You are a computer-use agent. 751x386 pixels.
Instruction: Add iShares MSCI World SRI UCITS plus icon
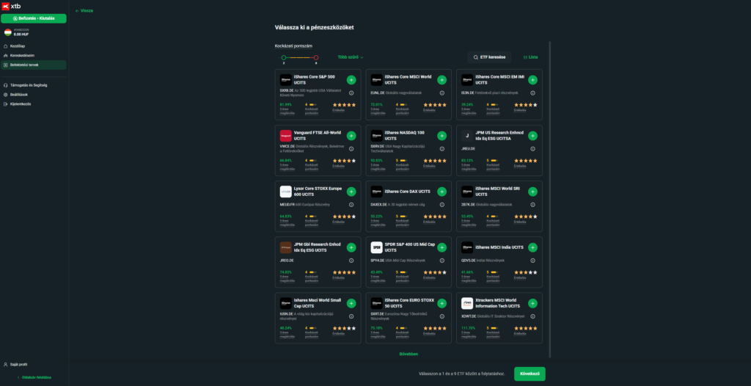click(532, 192)
